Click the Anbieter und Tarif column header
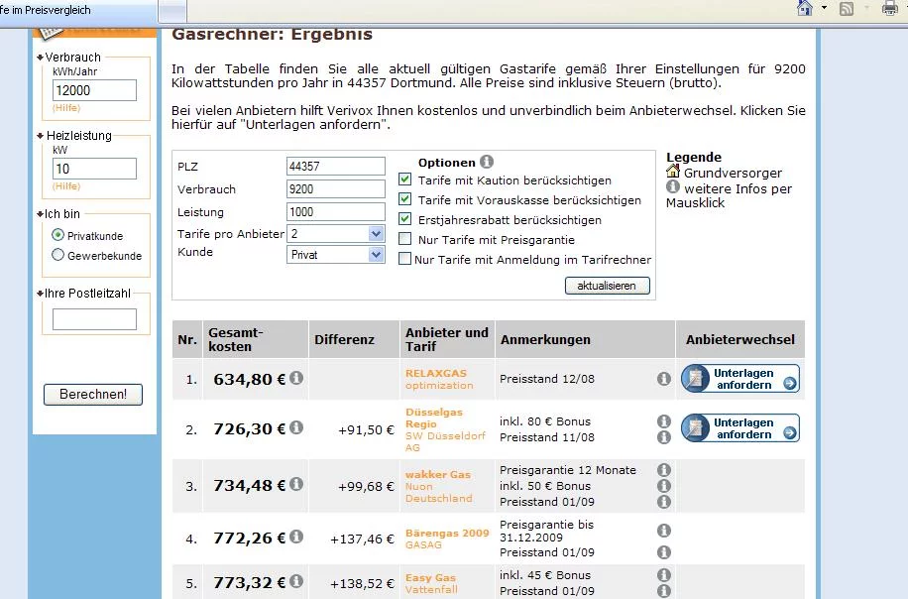Viewport: 908px width, 599px height. coord(448,339)
